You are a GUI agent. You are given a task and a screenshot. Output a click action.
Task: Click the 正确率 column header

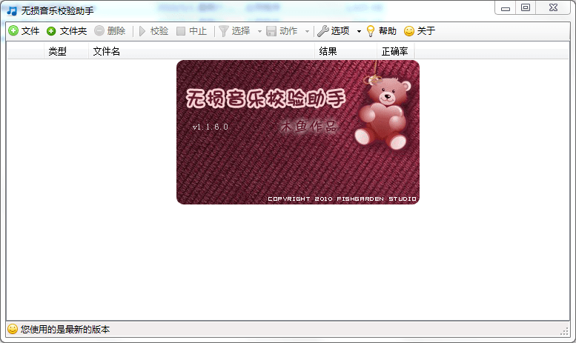[x=396, y=51]
